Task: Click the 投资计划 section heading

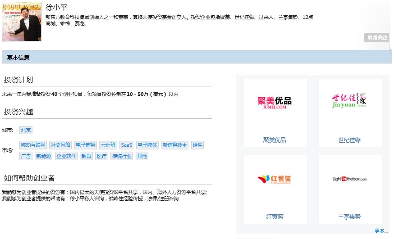Action: pyautogui.click(x=18, y=80)
